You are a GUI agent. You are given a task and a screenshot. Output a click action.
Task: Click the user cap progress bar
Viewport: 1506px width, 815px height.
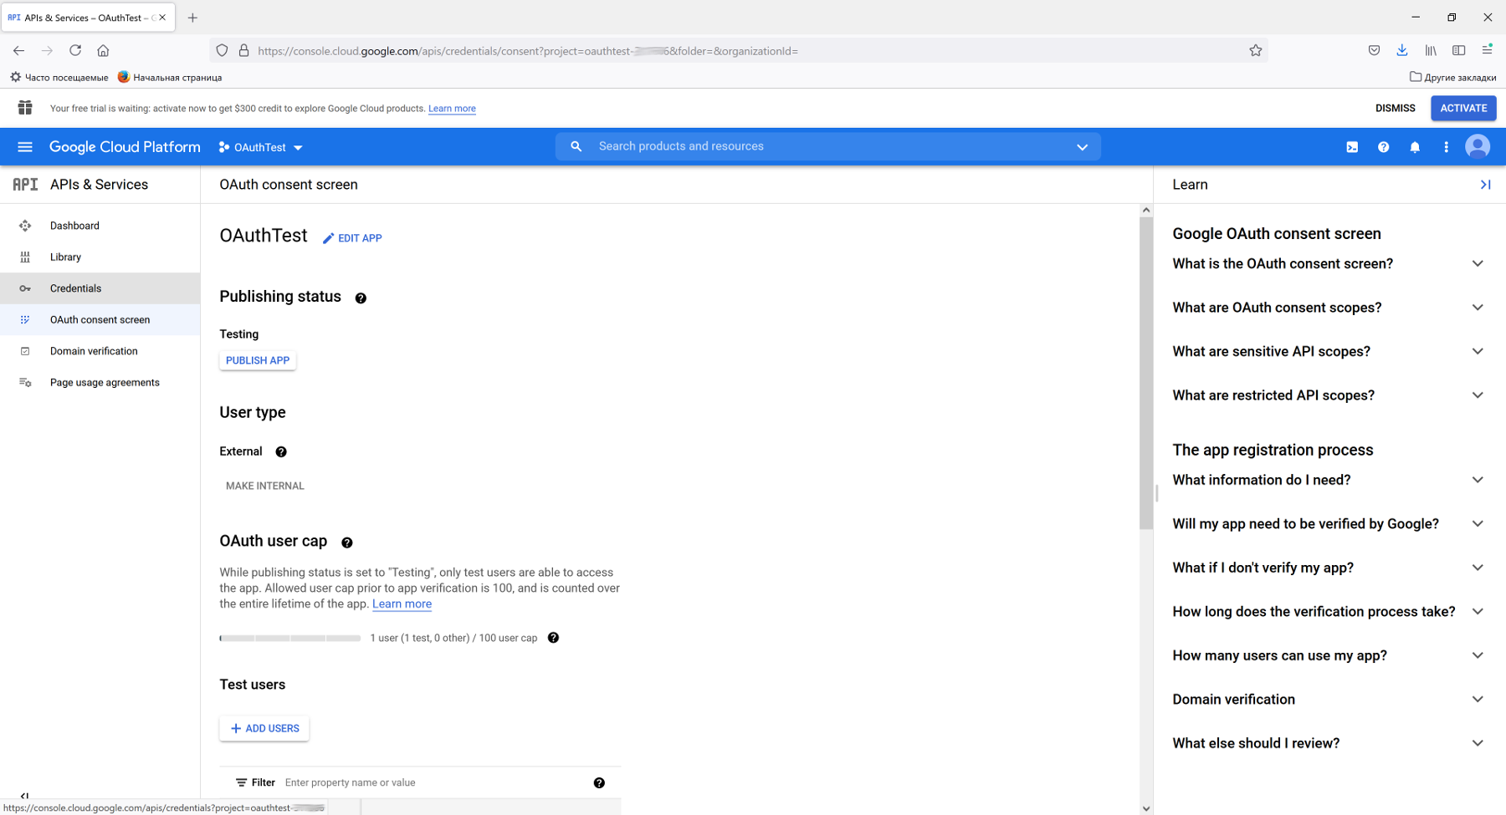(x=290, y=638)
